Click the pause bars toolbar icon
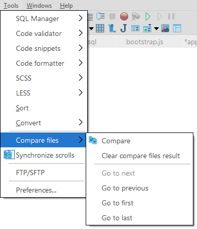The height and width of the screenshot is (229, 197). pyautogui.click(x=171, y=16)
